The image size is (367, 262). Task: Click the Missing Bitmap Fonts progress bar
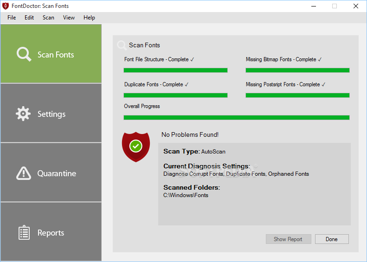tap(297, 70)
